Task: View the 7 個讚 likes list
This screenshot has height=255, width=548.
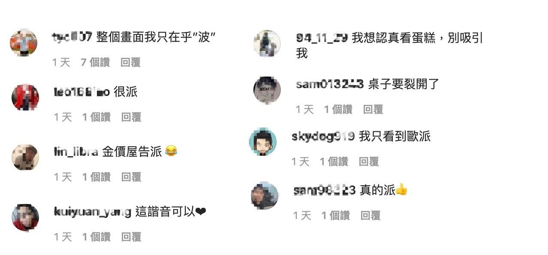Action: pos(95,62)
